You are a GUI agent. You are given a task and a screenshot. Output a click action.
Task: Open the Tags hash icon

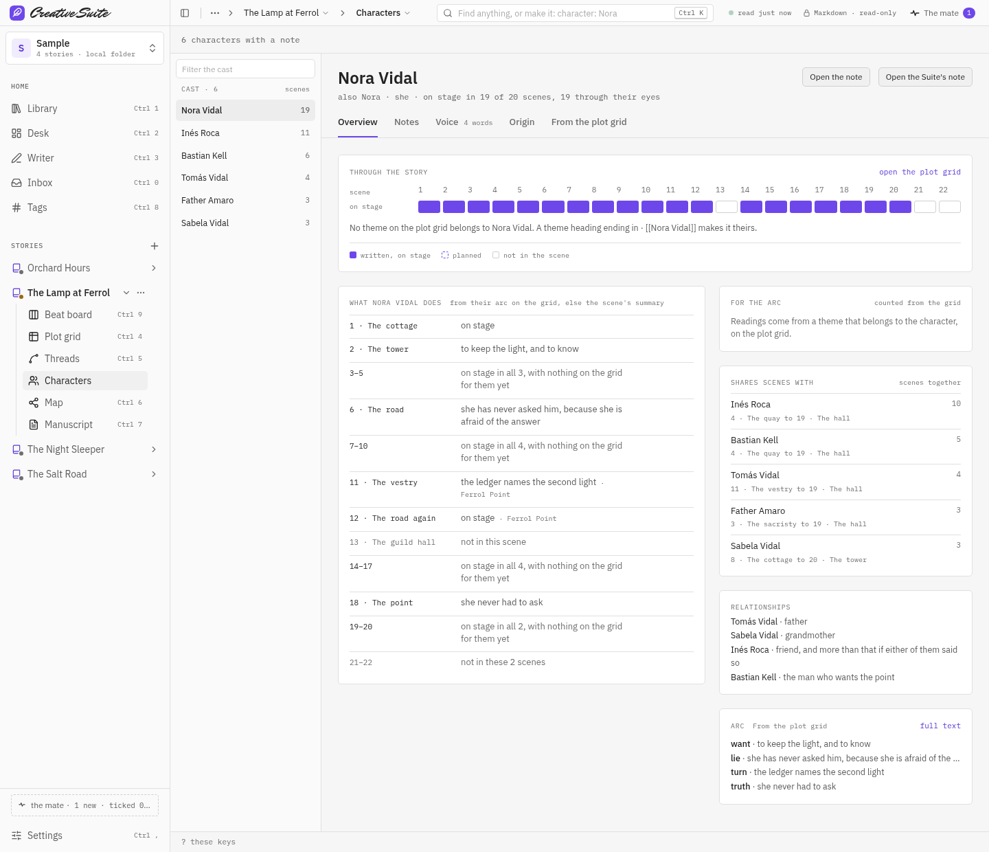(x=16, y=208)
